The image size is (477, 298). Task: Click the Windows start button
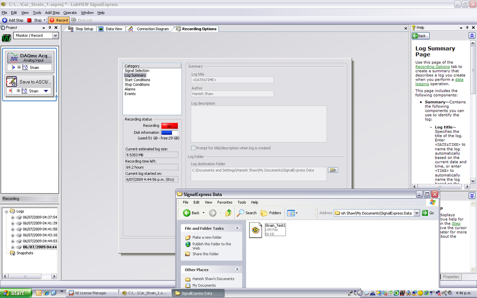click(x=15, y=293)
